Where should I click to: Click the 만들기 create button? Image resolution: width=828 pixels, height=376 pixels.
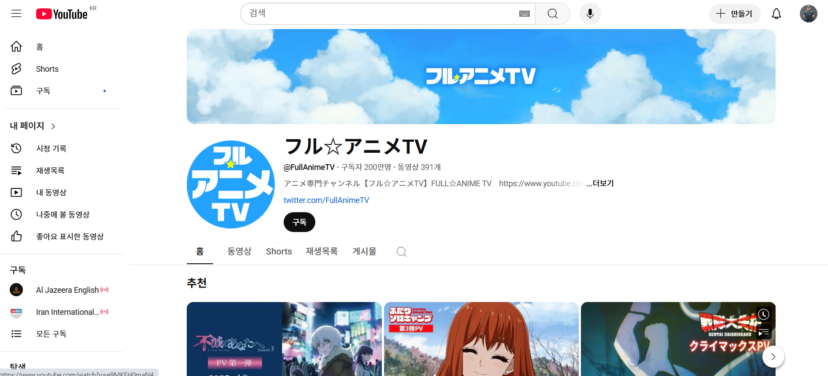735,14
